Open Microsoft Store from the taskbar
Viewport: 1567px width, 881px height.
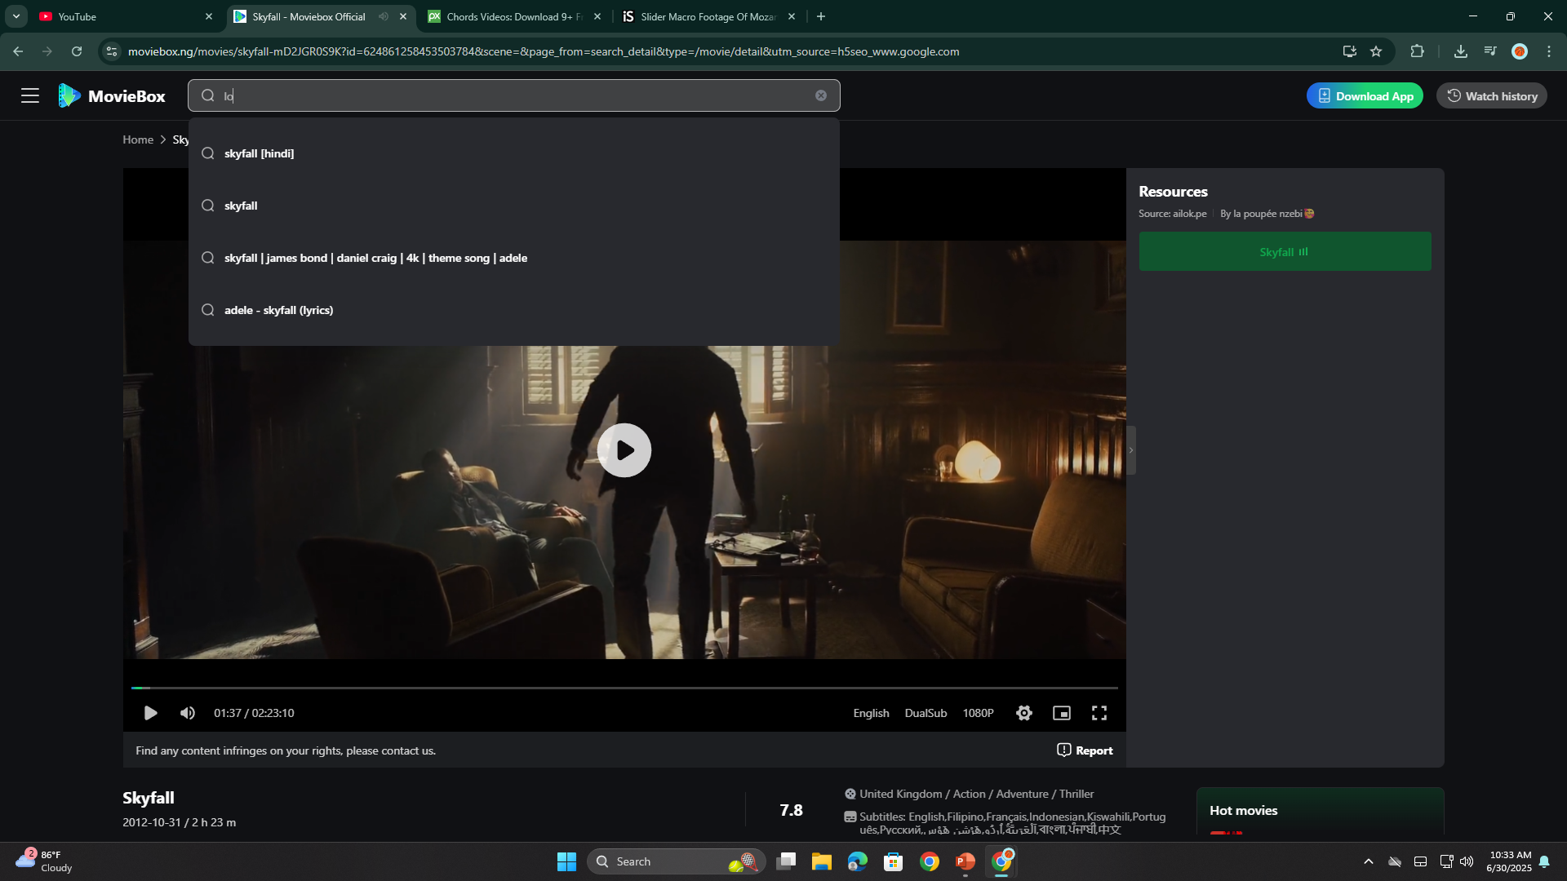pos(893,861)
